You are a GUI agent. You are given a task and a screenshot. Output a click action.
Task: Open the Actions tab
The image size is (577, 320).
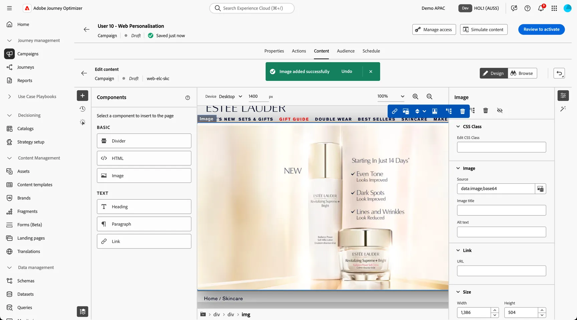coord(299,51)
